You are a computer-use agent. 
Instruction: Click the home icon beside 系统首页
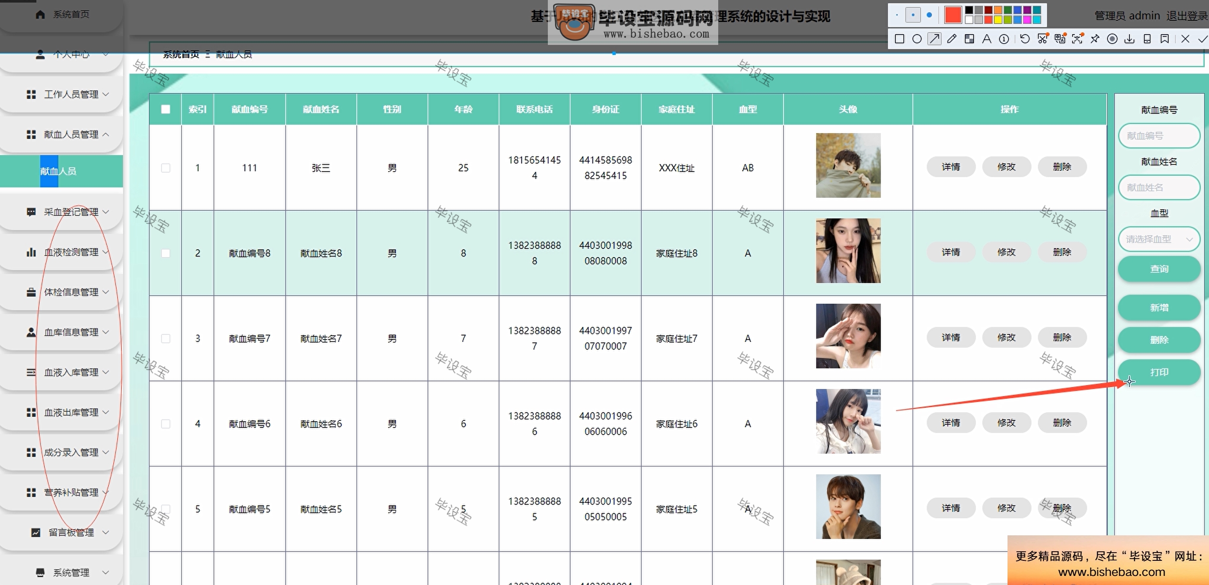tap(40, 15)
